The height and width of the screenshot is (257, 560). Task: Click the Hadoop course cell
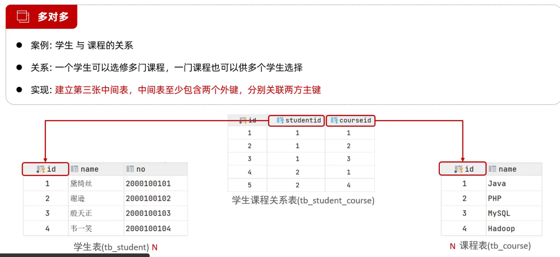point(514,228)
